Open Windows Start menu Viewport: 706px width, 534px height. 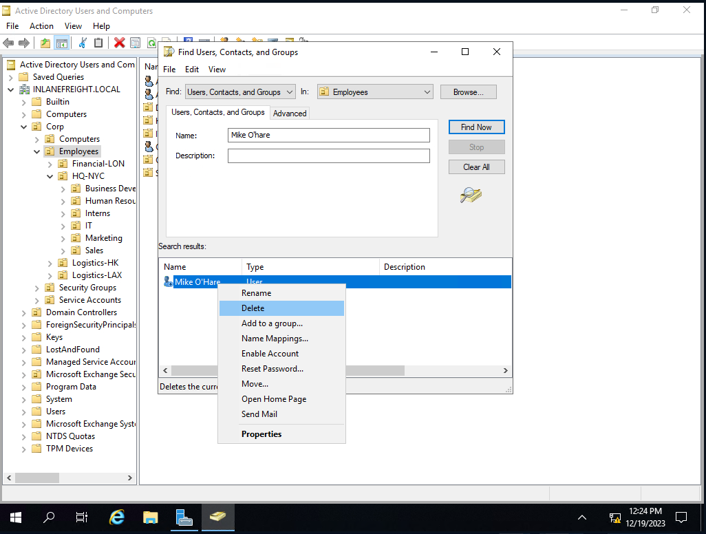pyautogui.click(x=16, y=517)
